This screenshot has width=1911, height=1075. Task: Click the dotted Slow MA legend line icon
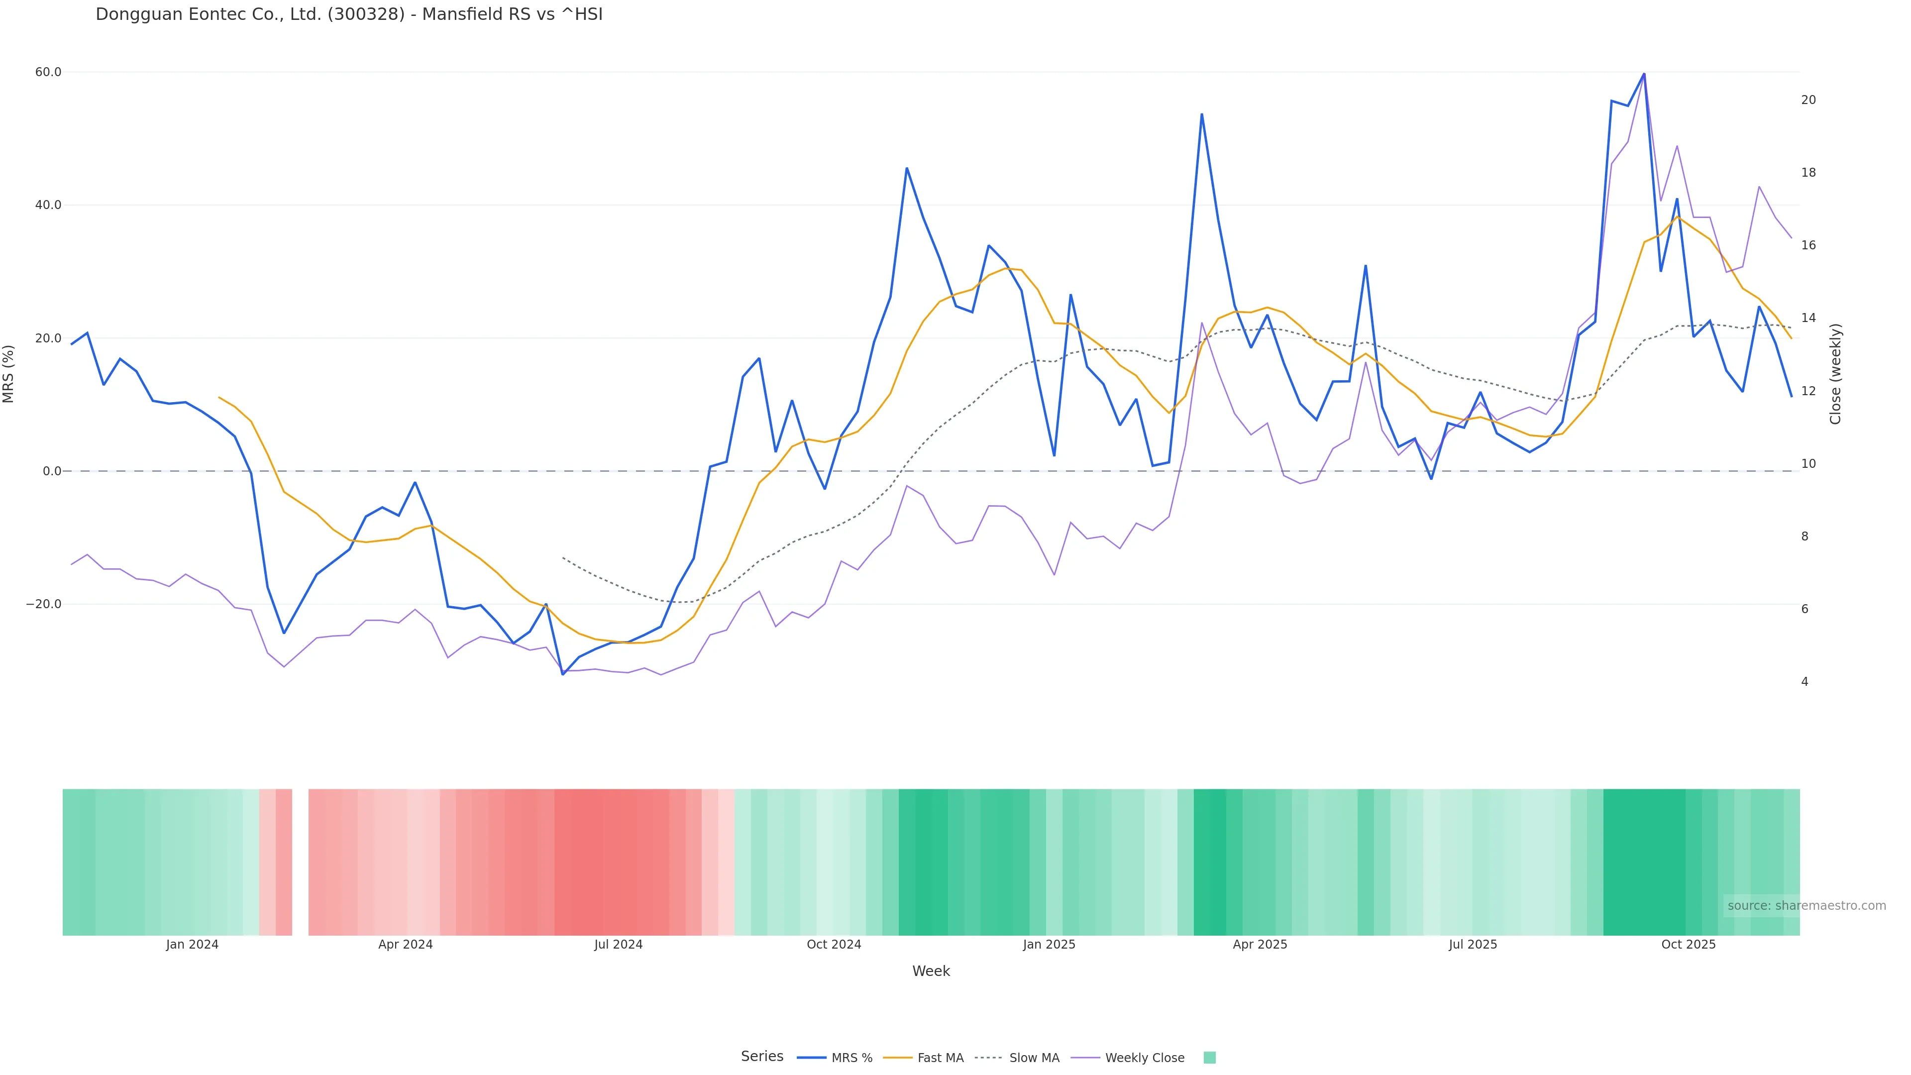[989, 1058]
